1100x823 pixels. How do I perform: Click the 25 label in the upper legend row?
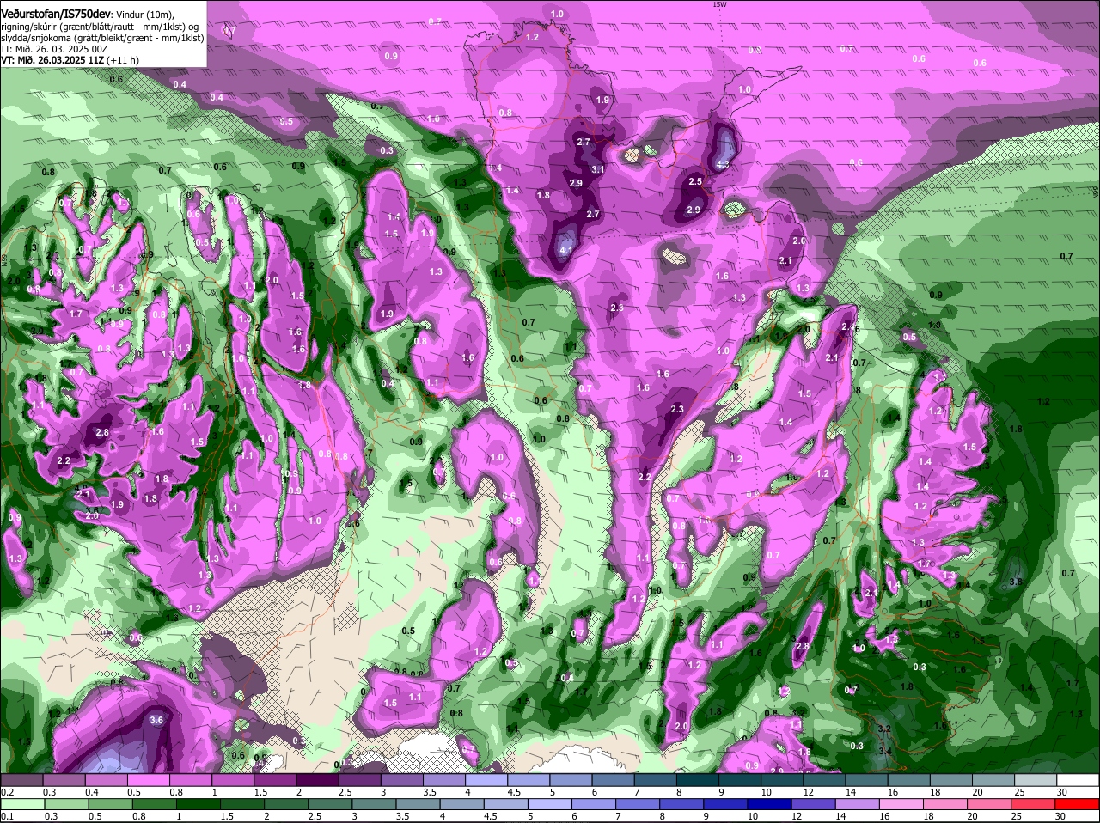pyautogui.click(x=1019, y=792)
